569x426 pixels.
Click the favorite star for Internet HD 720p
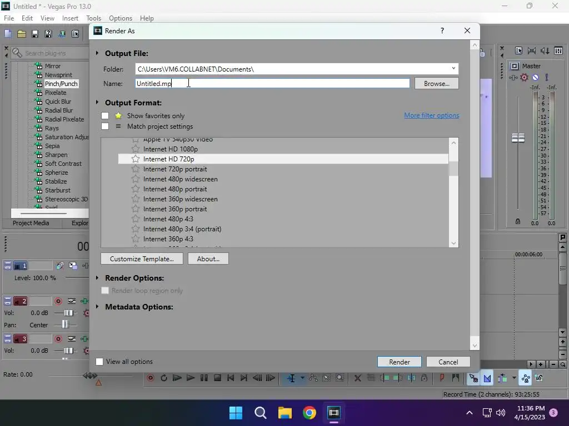coord(136,159)
